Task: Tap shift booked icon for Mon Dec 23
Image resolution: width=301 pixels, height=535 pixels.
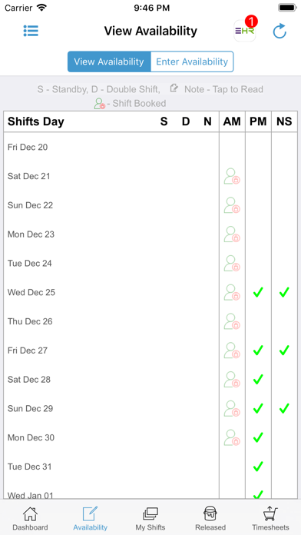Action: (232, 234)
